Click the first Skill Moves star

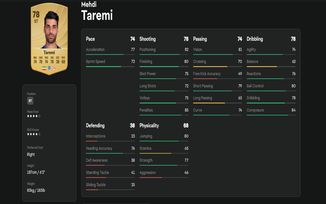pyautogui.click(x=28, y=134)
